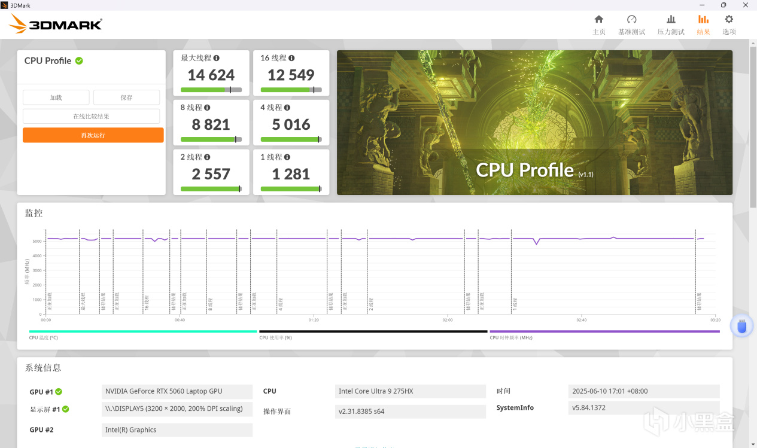Click info icon next to 8 线程
The image size is (757, 448).
tap(207, 108)
